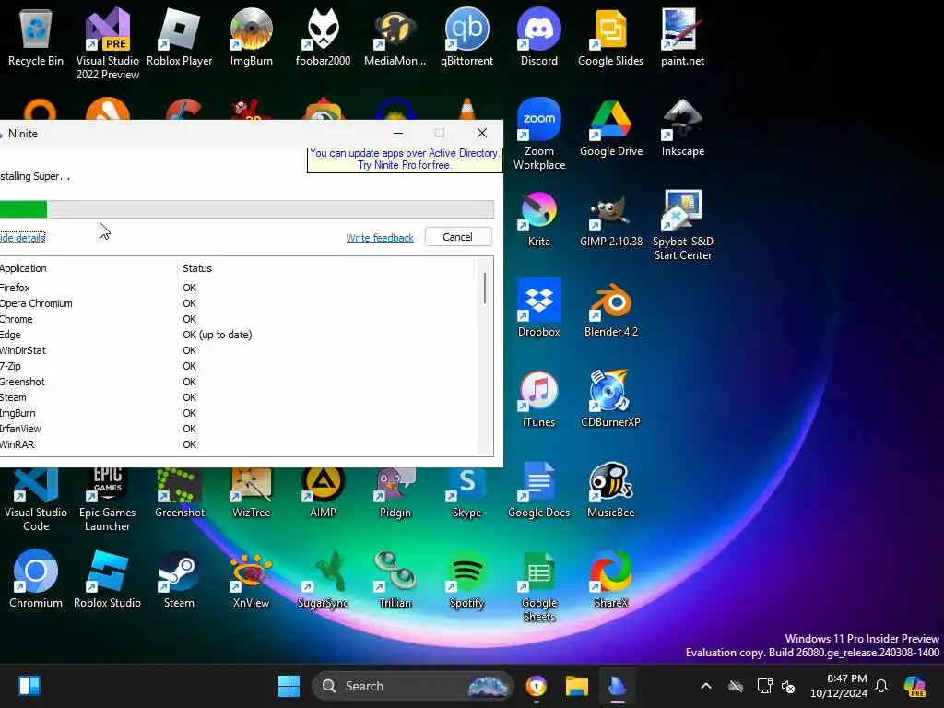Viewport: 944px width, 708px height.
Task: Select the WinDirStat list row
Action: pos(238,350)
